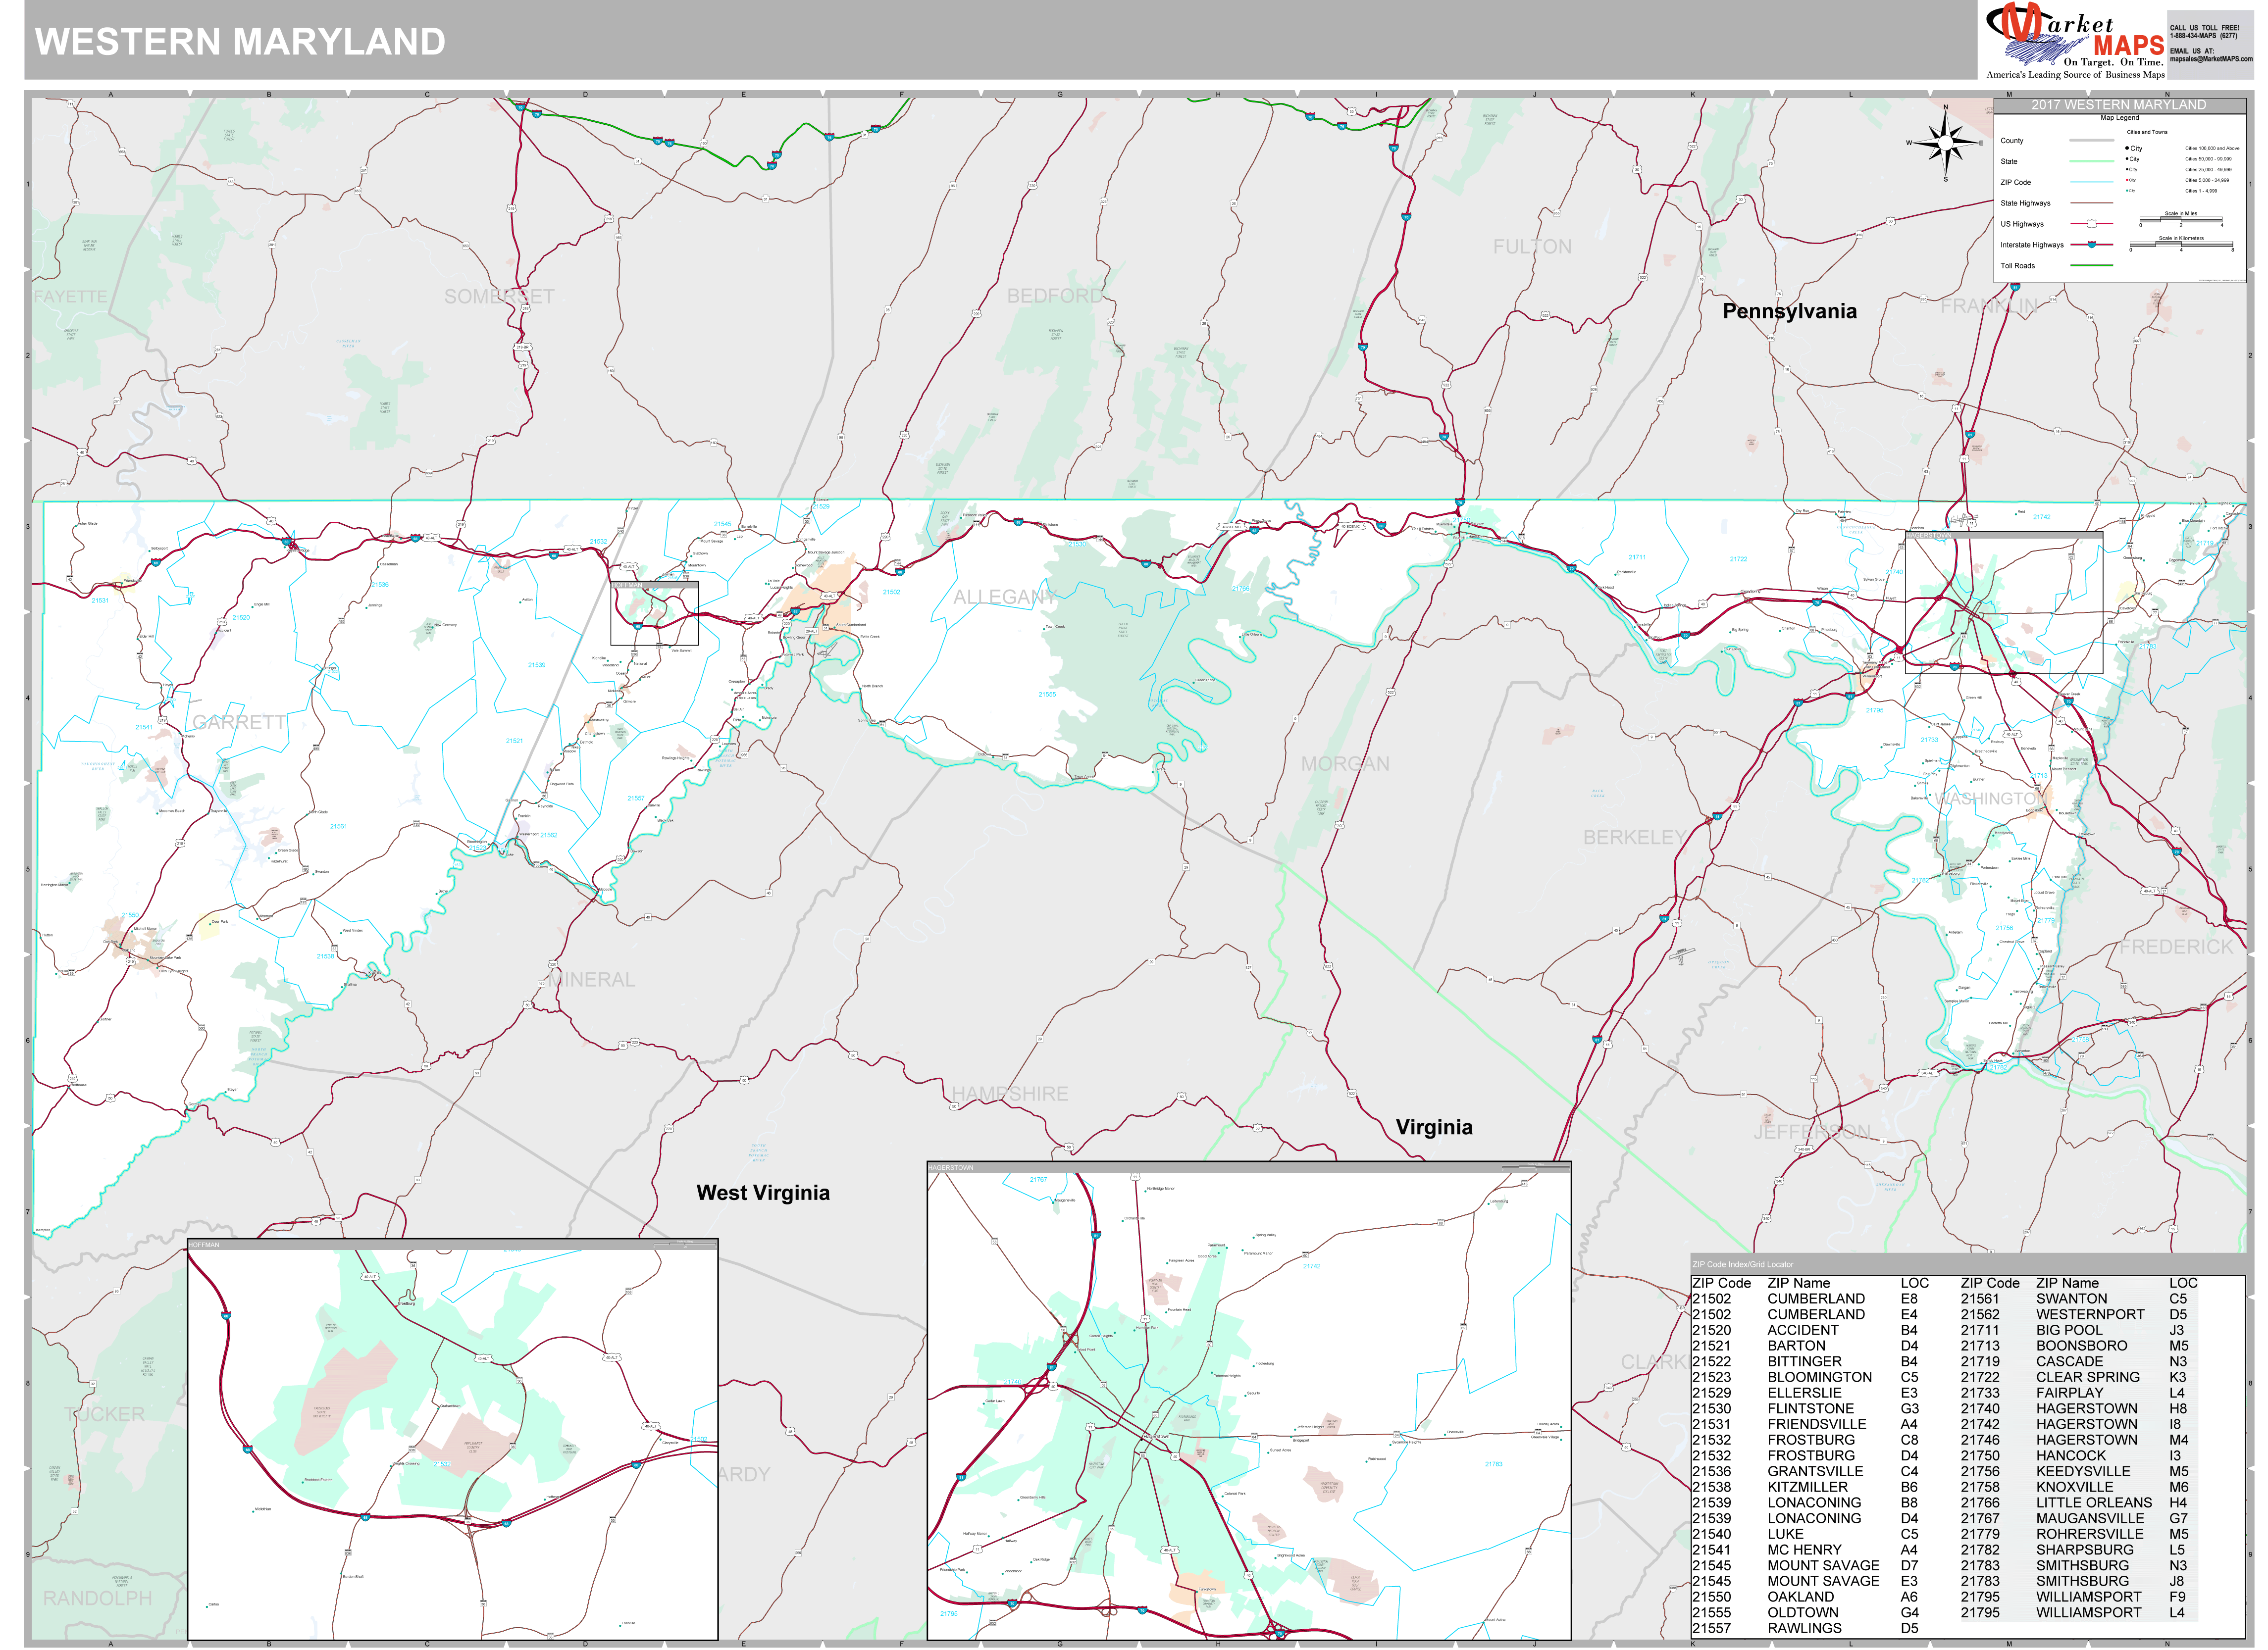Screen dimensions: 2268x1650
Task: Click the West Virginia state label
Action: pos(763,1192)
